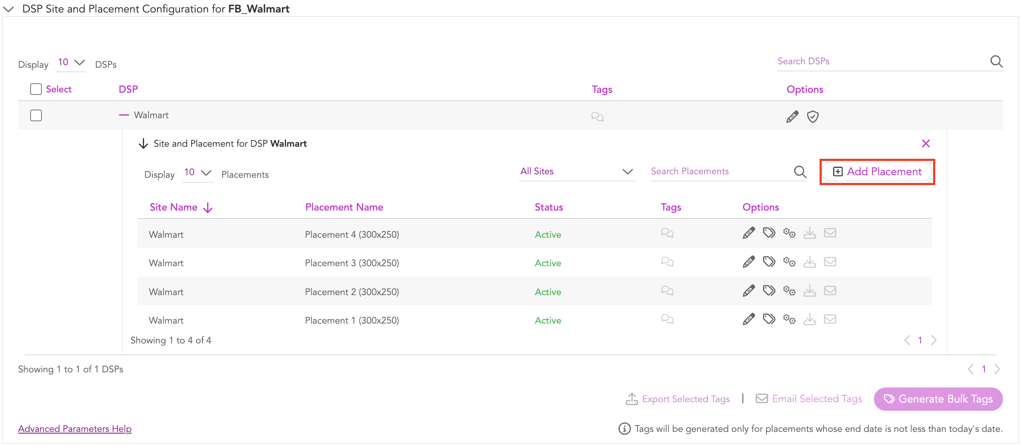Open settings gears for Placement 4
This screenshot has height=447, width=1022.
789,233
